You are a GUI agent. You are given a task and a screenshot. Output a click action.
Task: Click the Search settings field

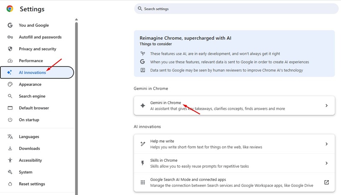pyautogui.click(x=236, y=9)
